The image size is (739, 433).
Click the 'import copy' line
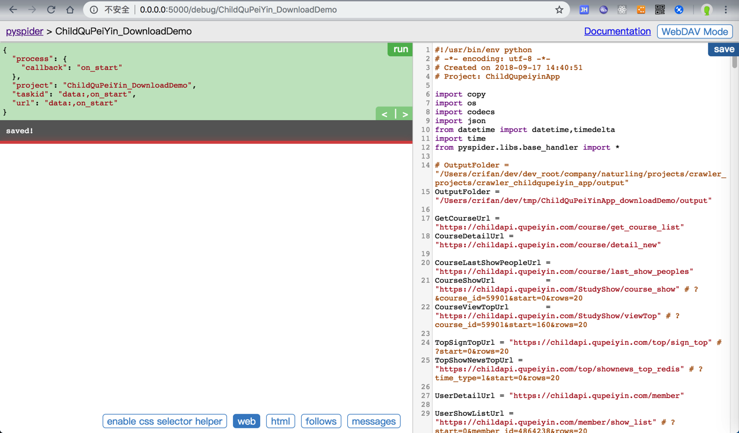click(460, 94)
